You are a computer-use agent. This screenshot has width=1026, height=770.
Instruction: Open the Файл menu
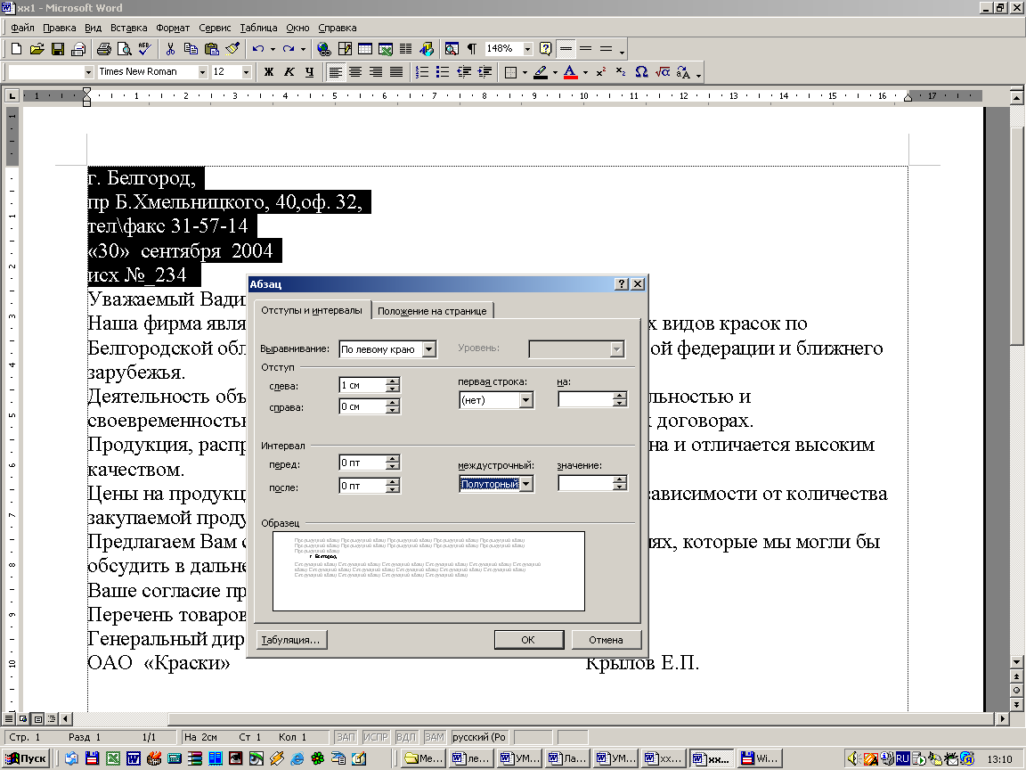(x=22, y=28)
